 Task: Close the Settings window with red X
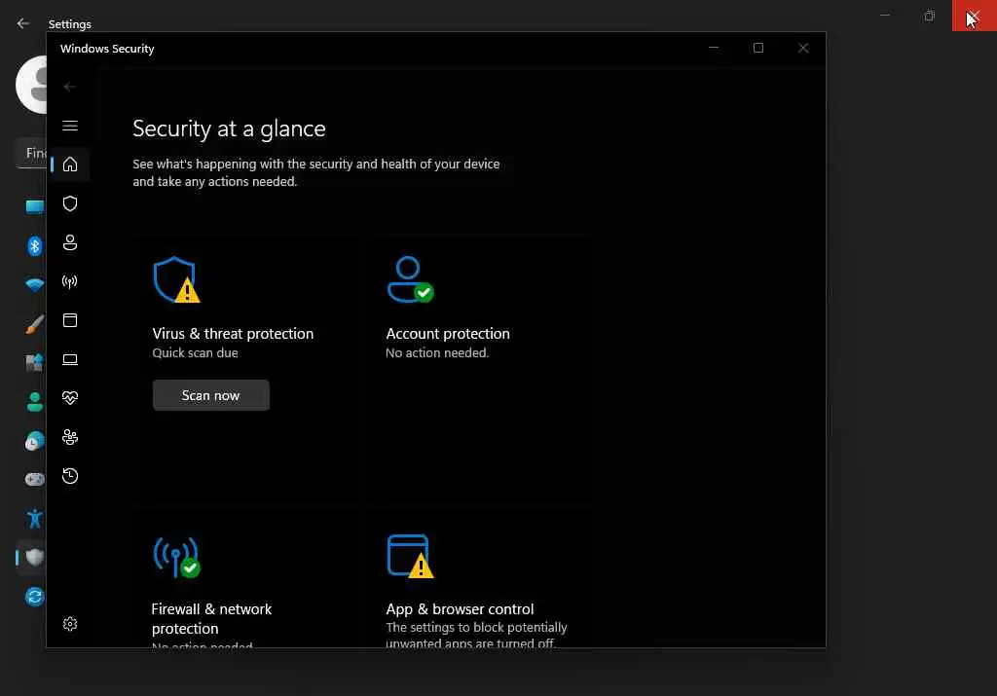pyautogui.click(x=974, y=16)
